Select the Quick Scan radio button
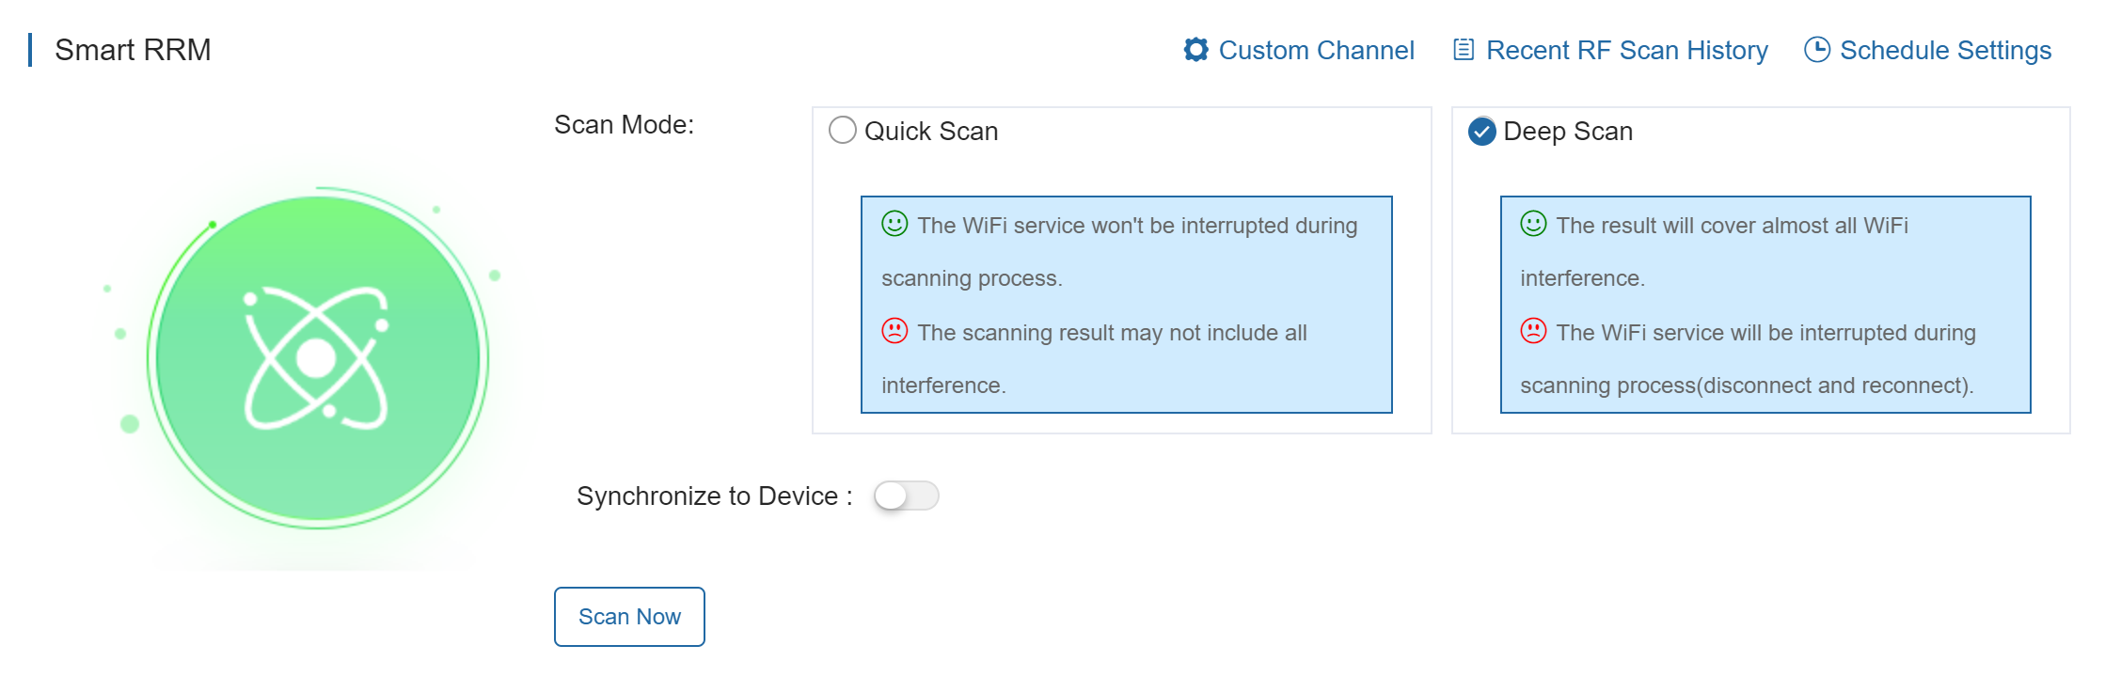This screenshot has height=677, width=2105. point(843,131)
